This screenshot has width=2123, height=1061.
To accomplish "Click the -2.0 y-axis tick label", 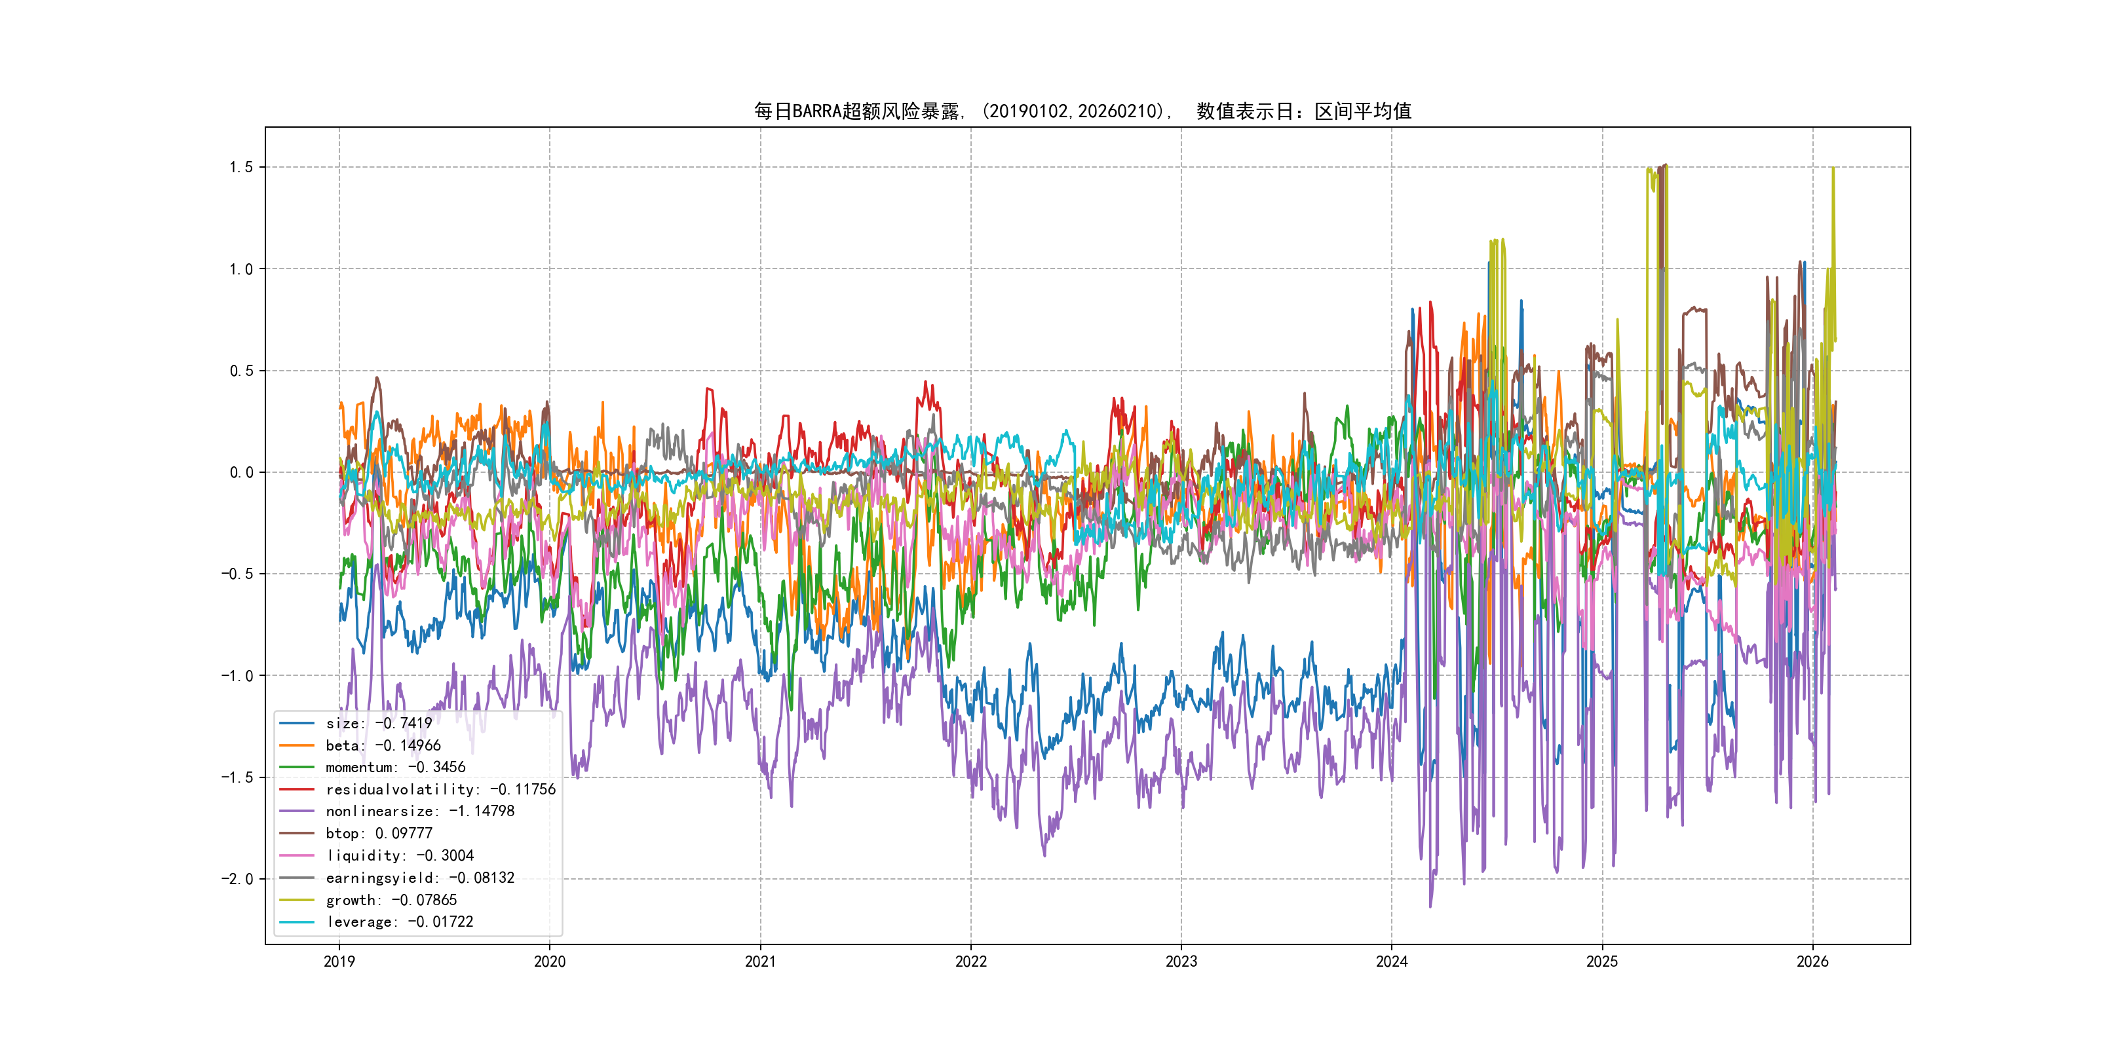I will 237,879.
